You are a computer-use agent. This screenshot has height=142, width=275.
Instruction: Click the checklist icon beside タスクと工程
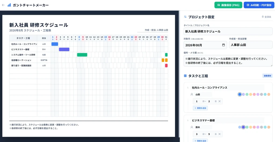click(185, 76)
